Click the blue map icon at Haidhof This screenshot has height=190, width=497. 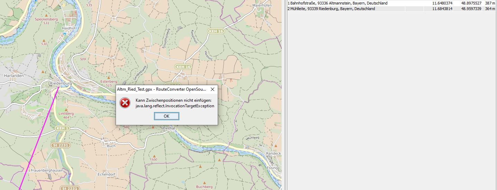pyautogui.click(x=64, y=34)
